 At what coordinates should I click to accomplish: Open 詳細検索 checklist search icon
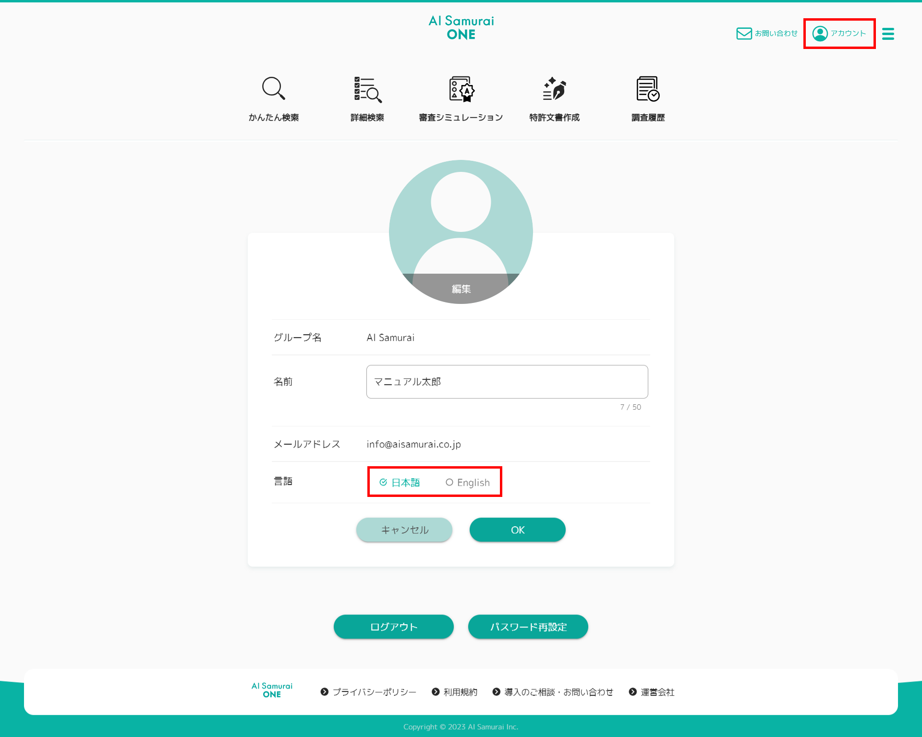click(367, 89)
